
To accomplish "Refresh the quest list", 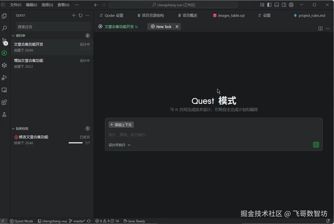I will coord(81,15).
